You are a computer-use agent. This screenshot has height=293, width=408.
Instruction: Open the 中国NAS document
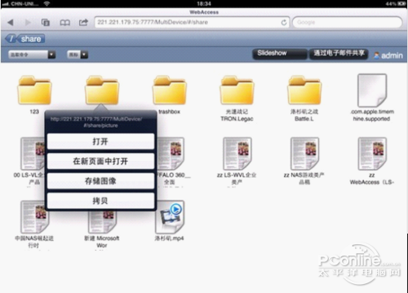point(34,217)
